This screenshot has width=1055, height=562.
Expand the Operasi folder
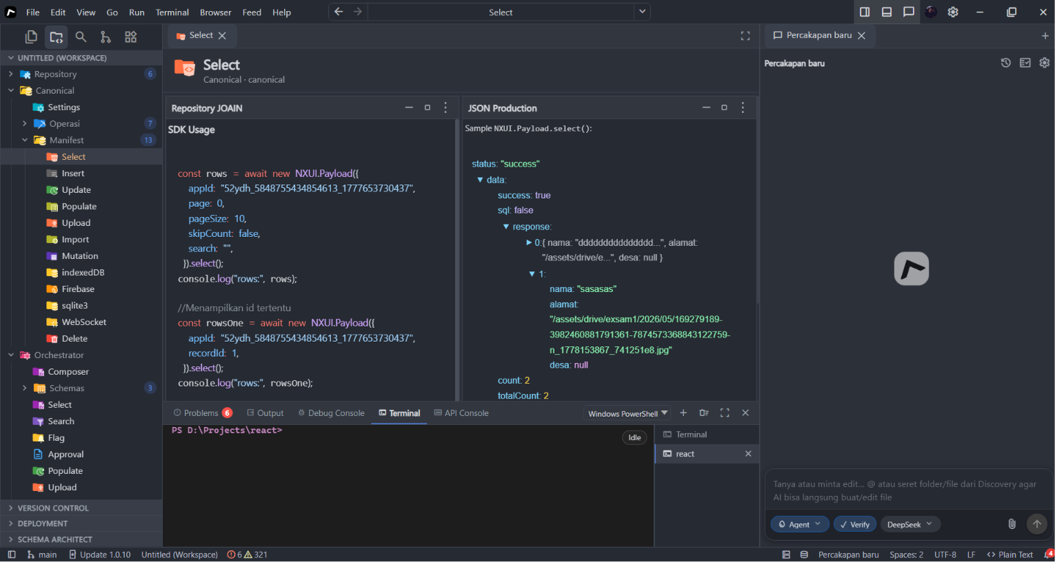pyautogui.click(x=25, y=123)
